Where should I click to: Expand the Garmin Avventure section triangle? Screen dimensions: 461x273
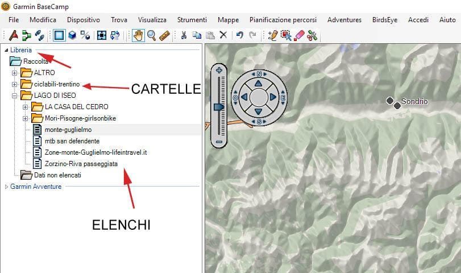click(6, 187)
